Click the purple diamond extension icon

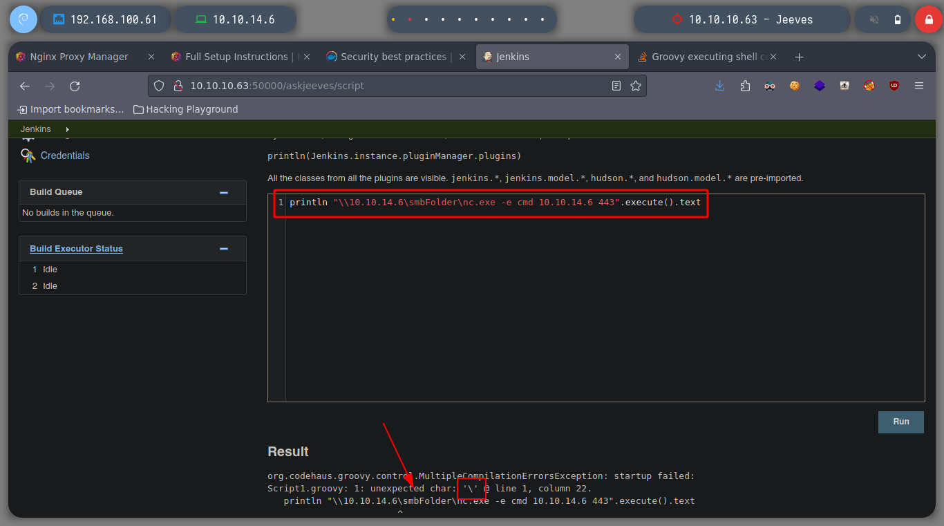[x=820, y=86]
